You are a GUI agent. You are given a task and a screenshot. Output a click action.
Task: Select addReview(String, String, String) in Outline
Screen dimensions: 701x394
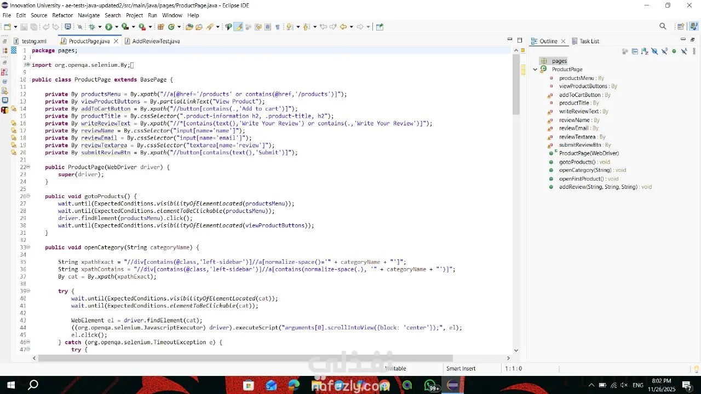605,187
